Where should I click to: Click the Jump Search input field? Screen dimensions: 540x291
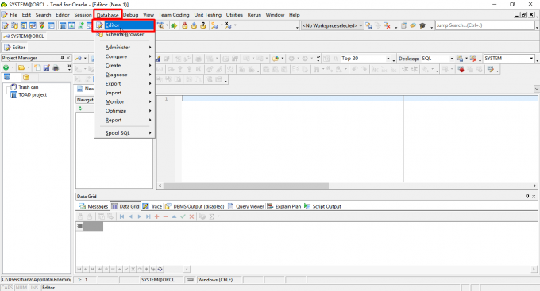click(x=485, y=25)
